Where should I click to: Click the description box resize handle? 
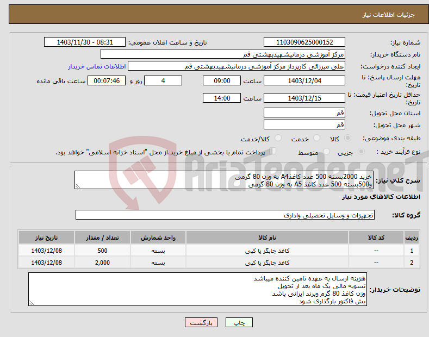point(78,186)
